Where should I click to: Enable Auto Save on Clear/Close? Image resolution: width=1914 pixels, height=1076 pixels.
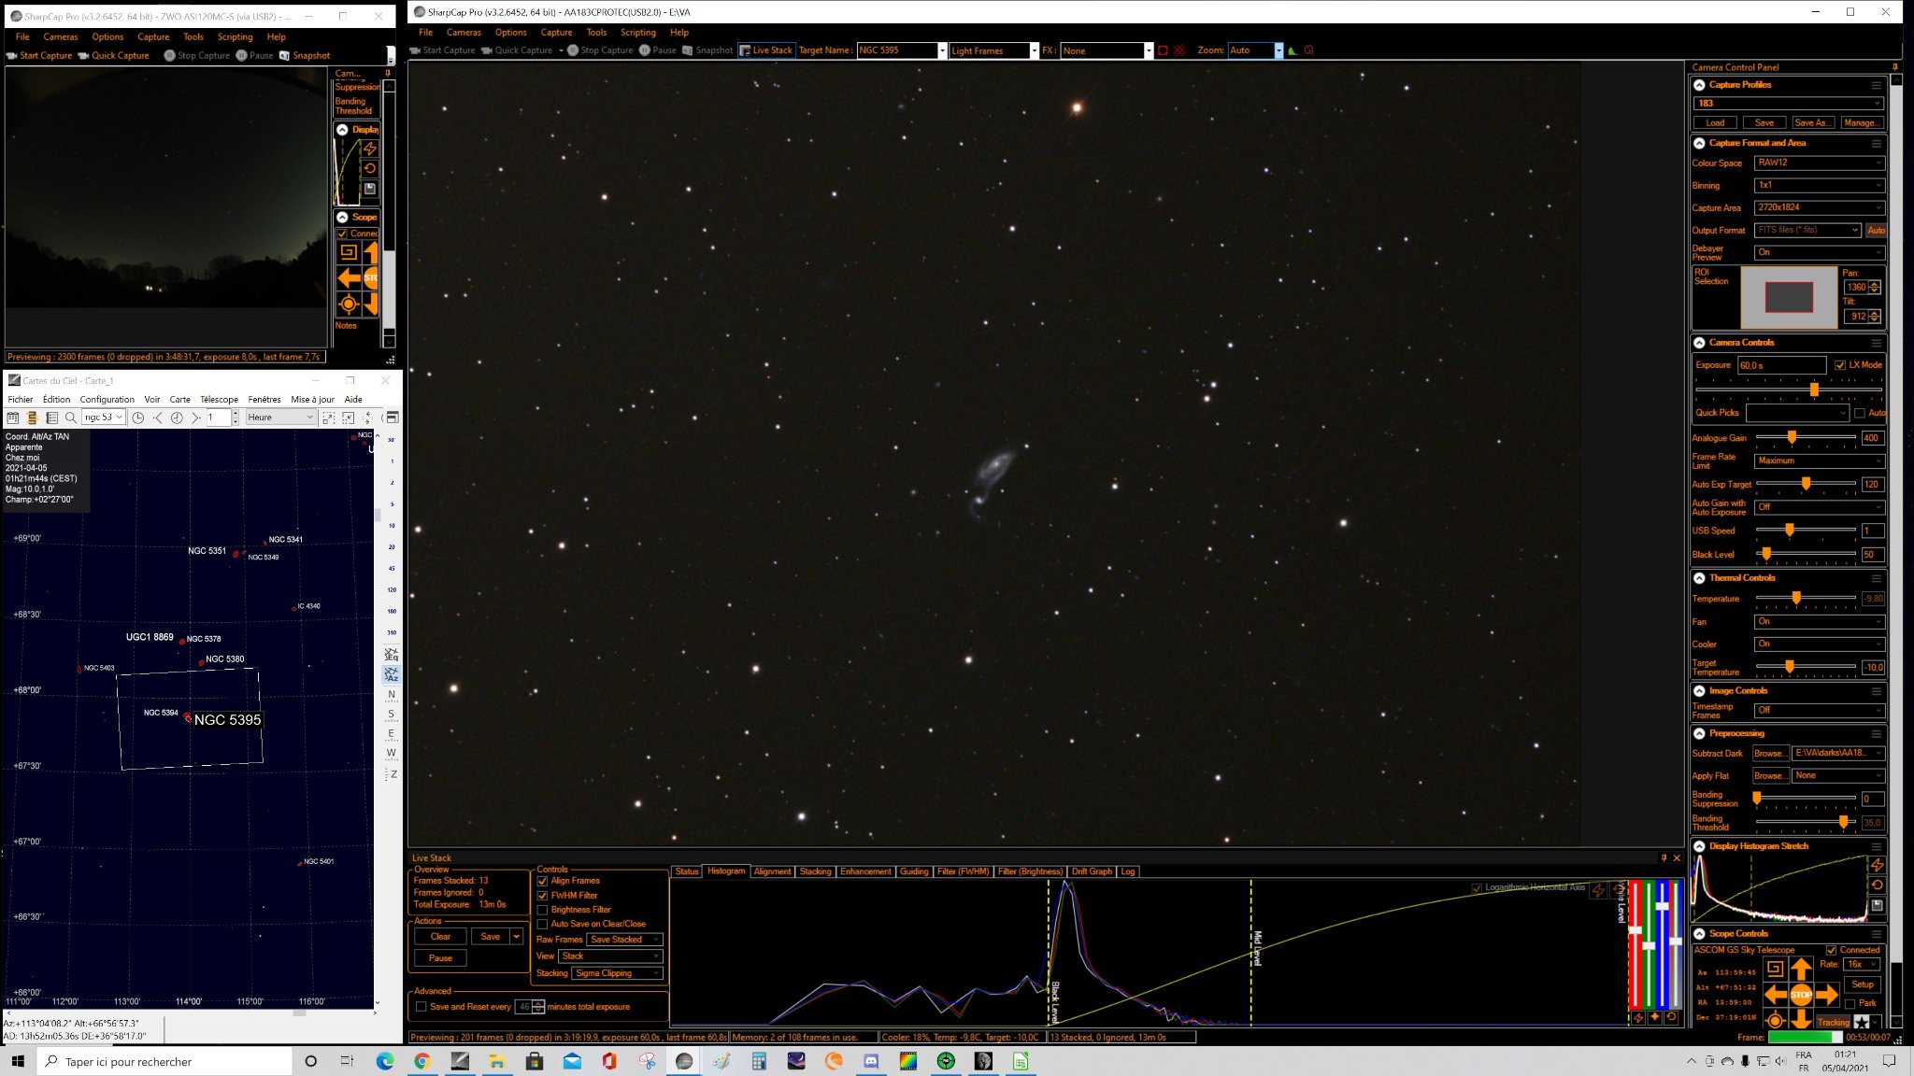(x=542, y=924)
